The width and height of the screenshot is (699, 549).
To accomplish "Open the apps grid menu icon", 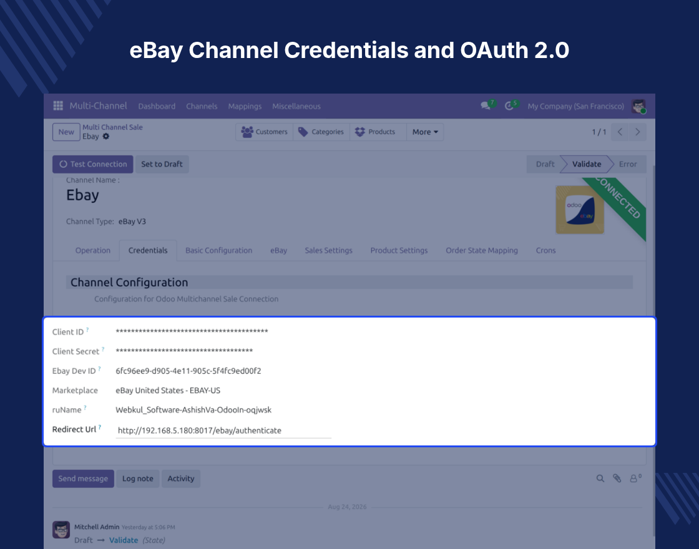I will 58,105.
